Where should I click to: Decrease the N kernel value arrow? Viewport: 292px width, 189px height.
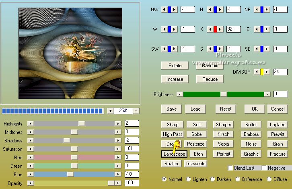(x=210, y=10)
